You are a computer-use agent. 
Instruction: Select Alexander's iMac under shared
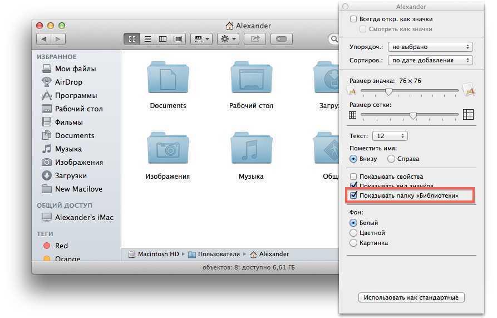pyautogui.click(x=78, y=217)
